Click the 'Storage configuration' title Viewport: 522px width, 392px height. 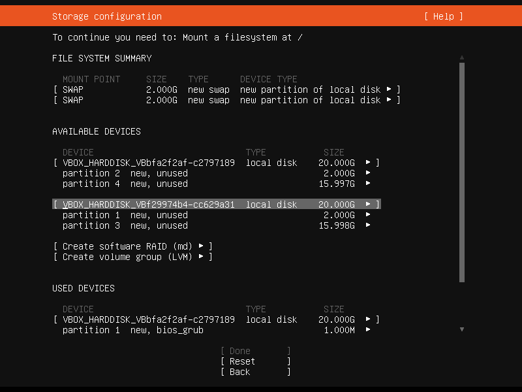tap(107, 16)
